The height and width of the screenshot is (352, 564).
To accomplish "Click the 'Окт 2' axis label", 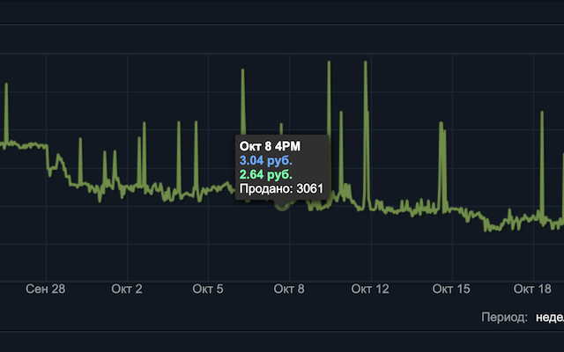I will [127, 290].
